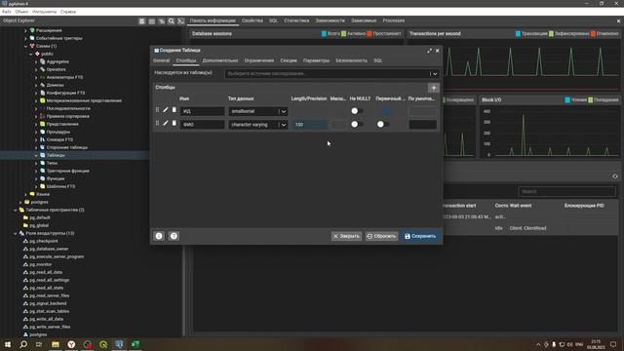Image resolution: width=624 pixels, height=351 pixels.
Task: Open Search Objects magnifier in Object Explorer toolbar
Action: (172, 21)
